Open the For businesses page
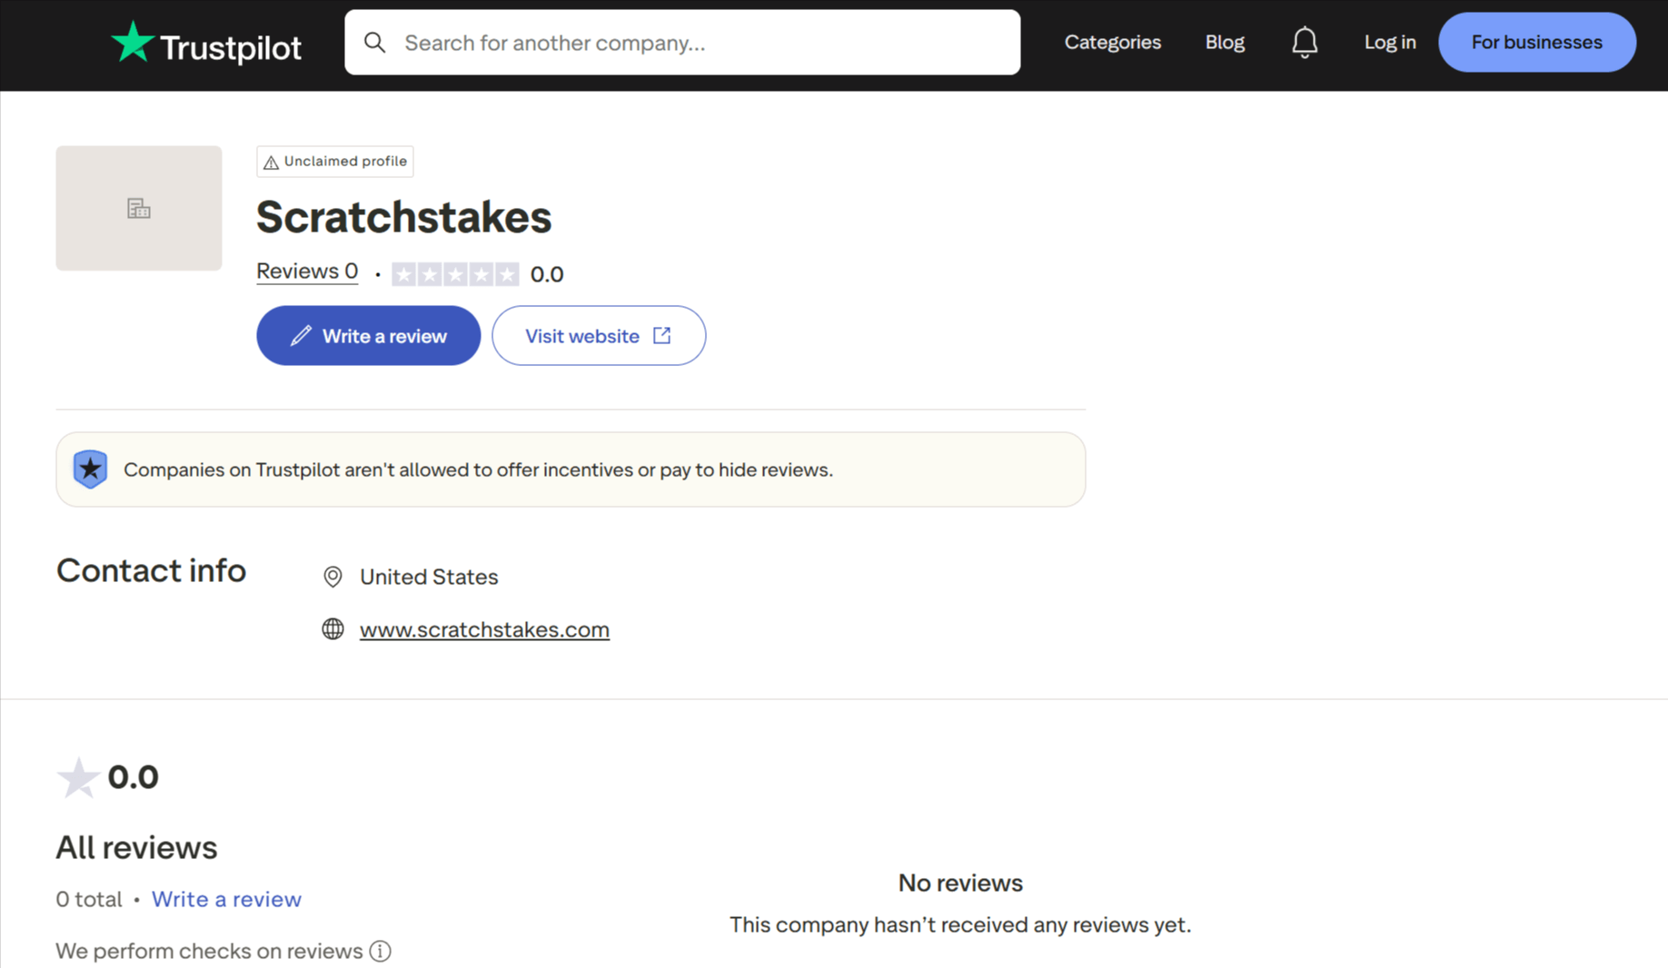1668x968 pixels. (x=1536, y=43)
